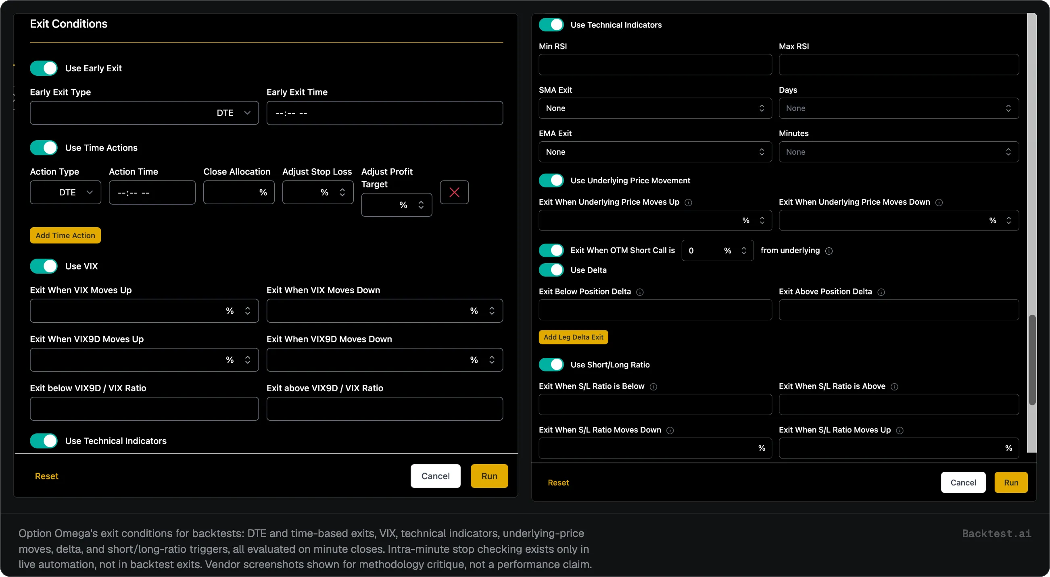The width and height of the screenshot is (1050, 577).
Task: Toggle Use Short/Long Ratio switch
Action: coord(551,364)
